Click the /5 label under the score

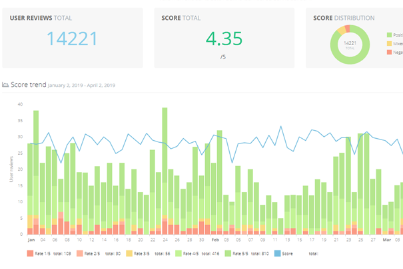(x=223, y=57)
